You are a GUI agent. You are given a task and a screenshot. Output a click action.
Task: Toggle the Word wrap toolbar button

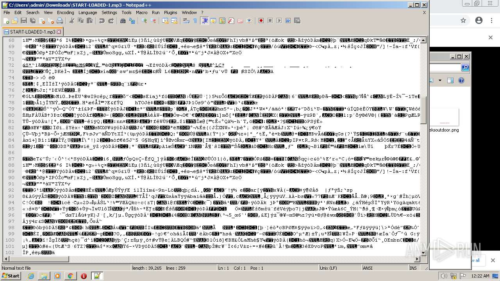(187, 21)
